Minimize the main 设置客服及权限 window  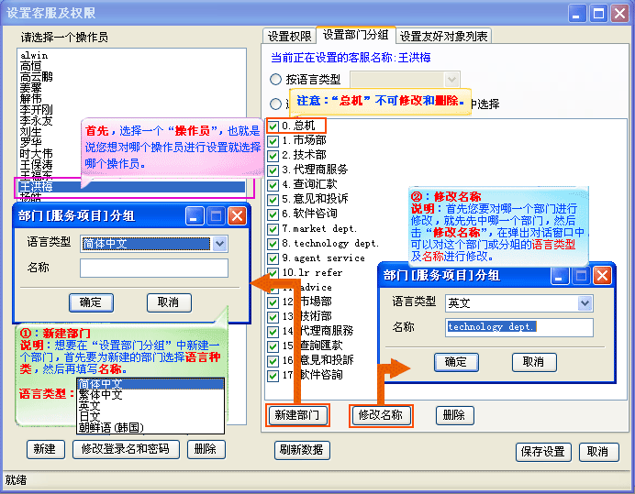(576, 13)
